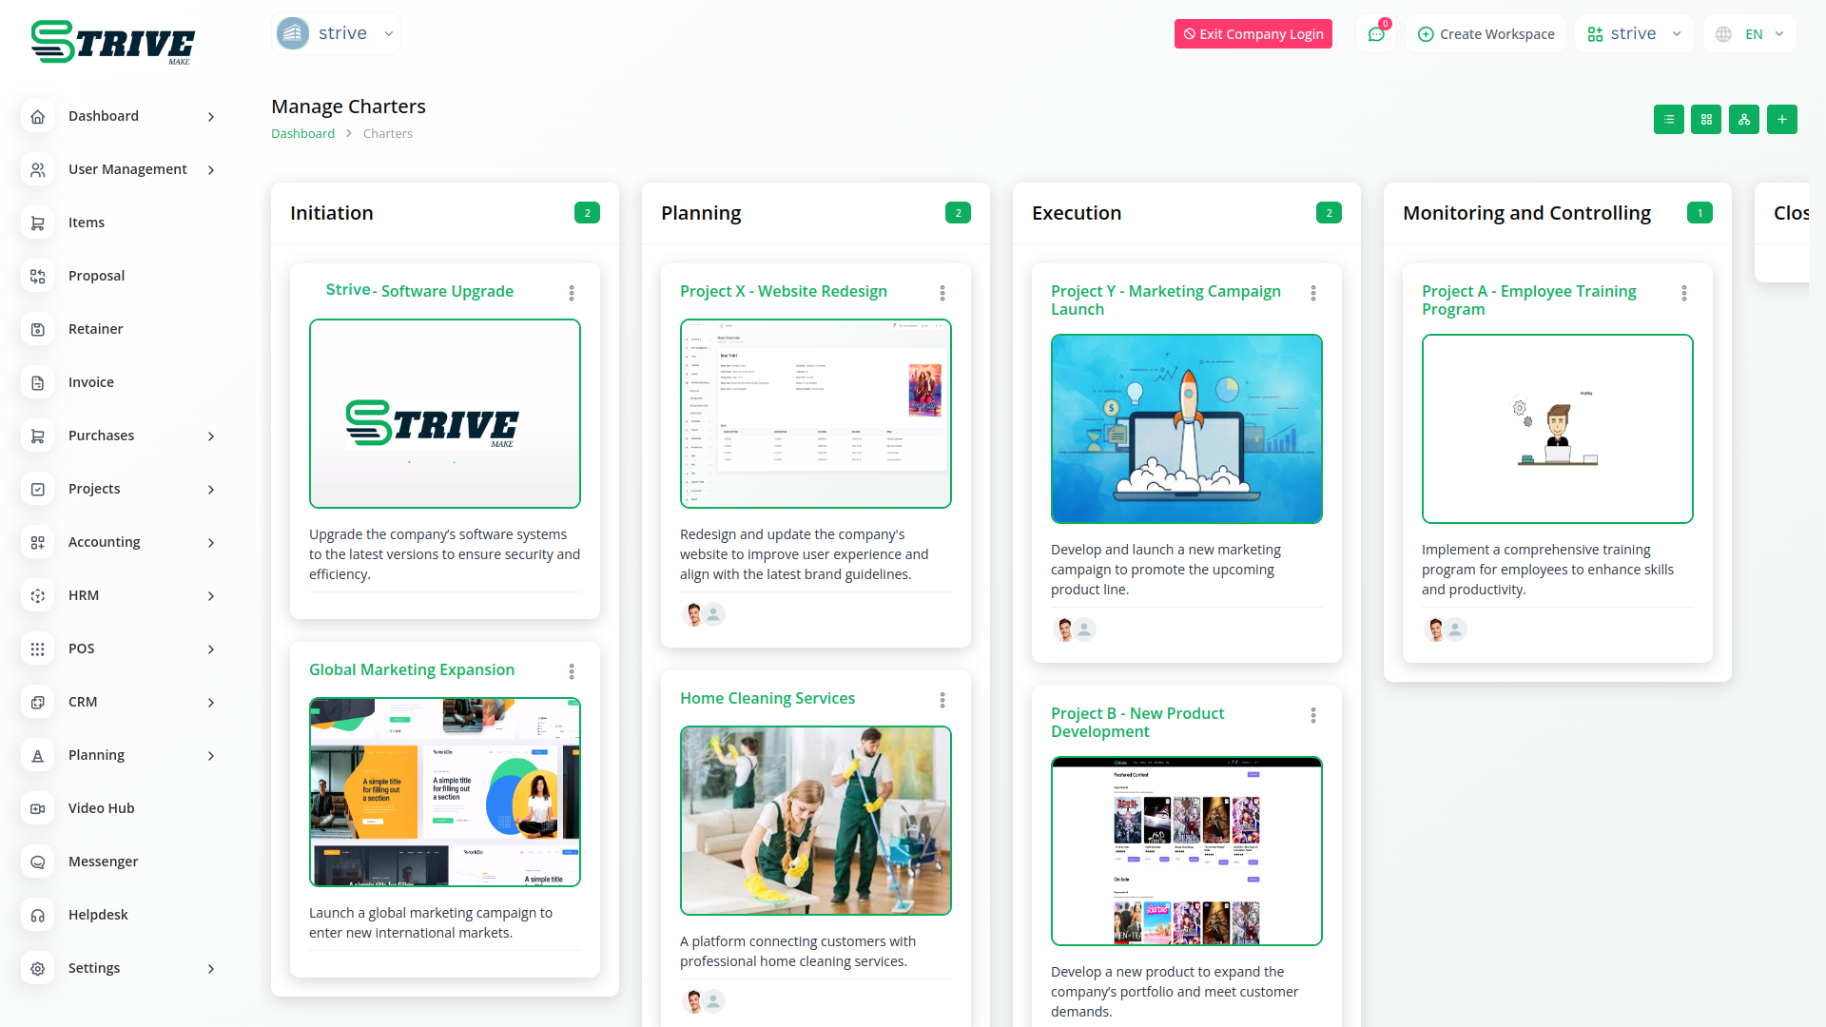The image size is (1826, 1027).
Task: Open the EN language dropdown
Action: (1751, 34)
